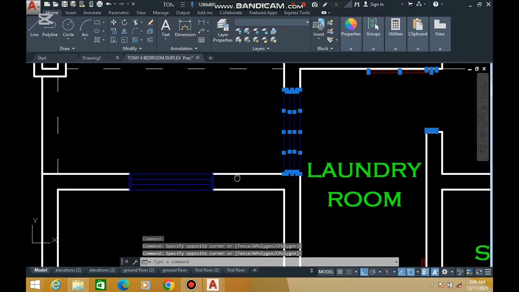This screenshot has height=292, width=519.
Task: Click the Erase tool icon
Action: [x=150, y=22]
